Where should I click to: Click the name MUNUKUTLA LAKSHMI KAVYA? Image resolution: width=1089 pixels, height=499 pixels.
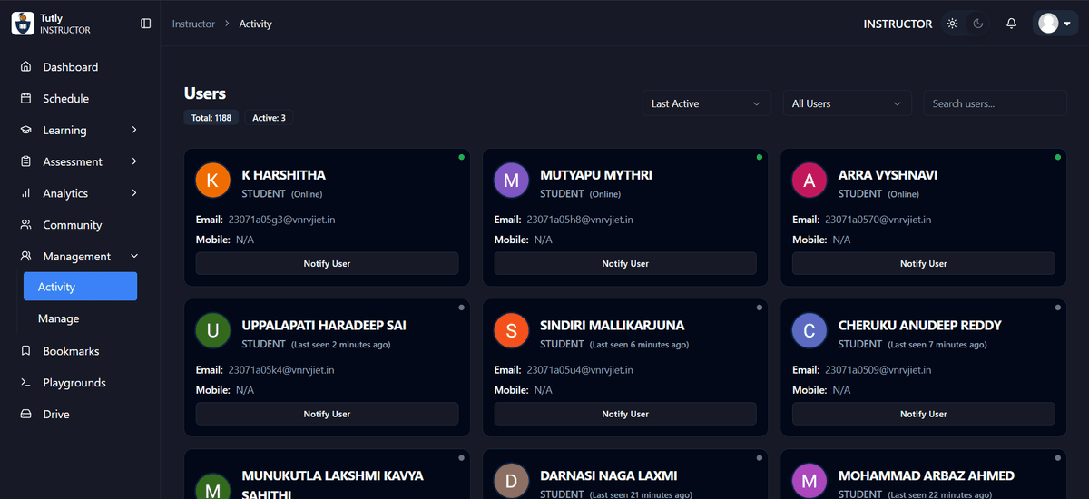(x=332, y=475)
